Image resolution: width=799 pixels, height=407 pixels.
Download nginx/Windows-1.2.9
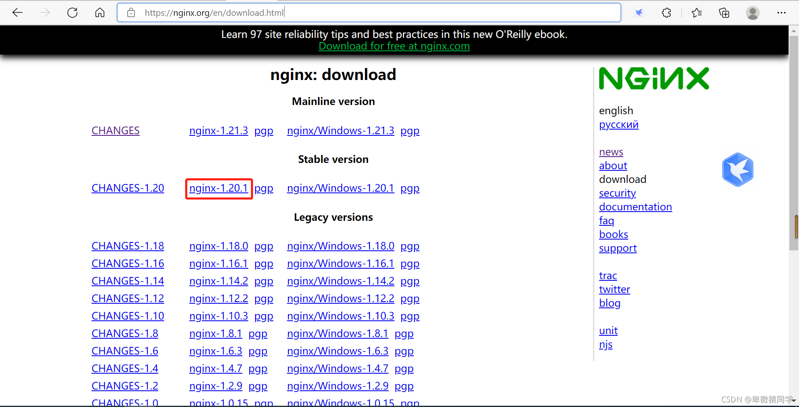[337, 386]
